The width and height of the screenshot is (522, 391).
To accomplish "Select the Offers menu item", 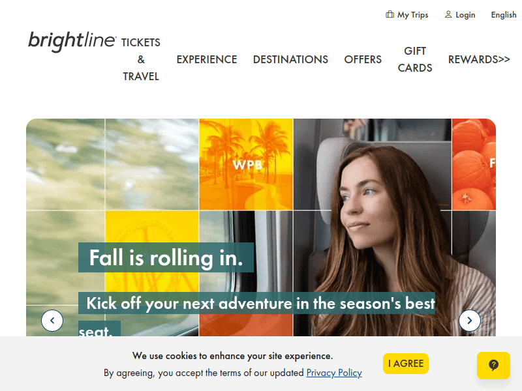I will tap(363, 59).
